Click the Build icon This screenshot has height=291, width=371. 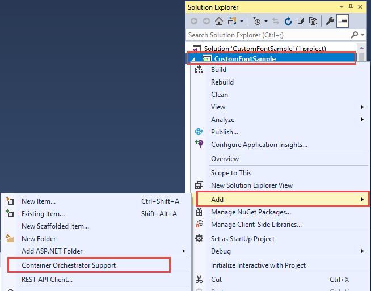(x=199, y=69)
